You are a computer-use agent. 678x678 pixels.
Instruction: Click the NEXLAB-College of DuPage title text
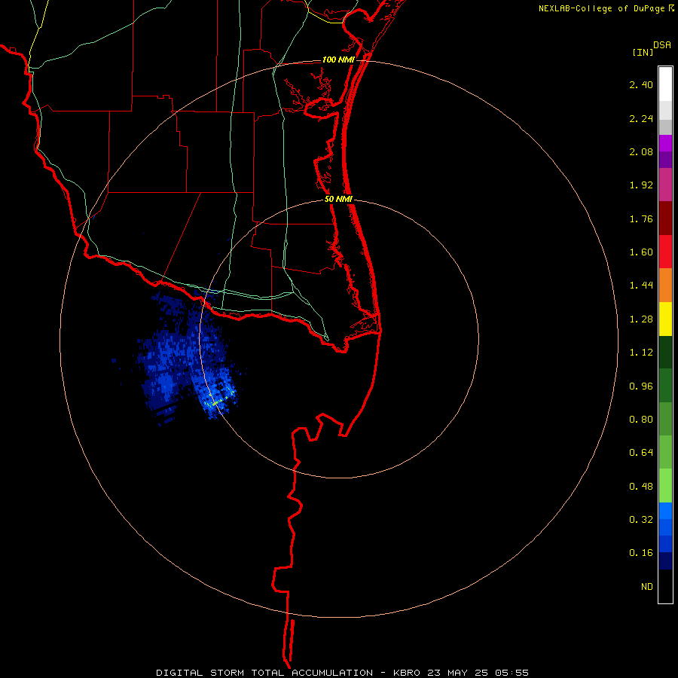click(601, 8)
